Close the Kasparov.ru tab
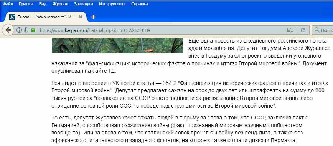This screenshot has height=146, width=333. point(81,17)
